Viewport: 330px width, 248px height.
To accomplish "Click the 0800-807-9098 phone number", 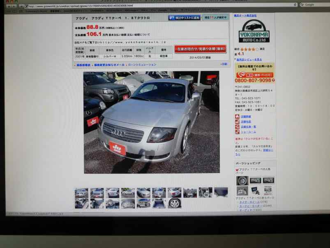I will pos(253,80).
